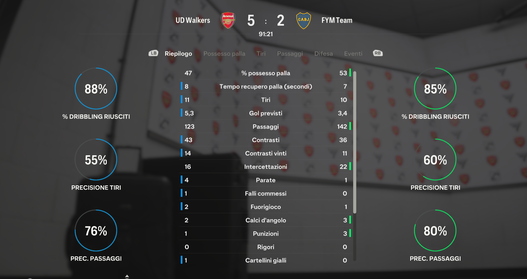Image resolution: width=527 pixels, height=279 pixels.
Task: Switch to the Tiri tab
Action: (x=261, y=54)
